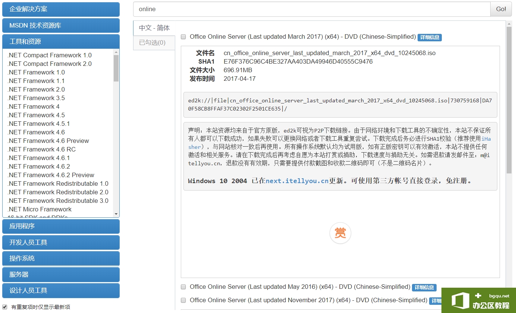The height and width of the screenshot is (313, 516).
Task: Expand the 应用程序 section
Action: (x=61, y=226)
